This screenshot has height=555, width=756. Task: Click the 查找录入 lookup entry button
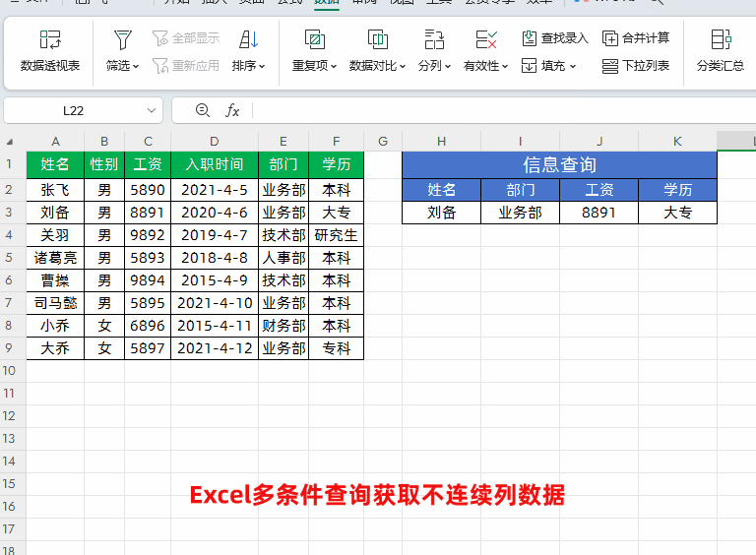tap(555, 38)
